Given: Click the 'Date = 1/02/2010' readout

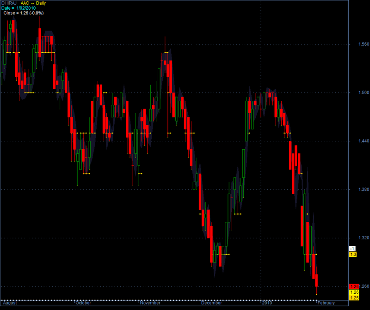Looking at the screenshot, I should point(18,8).
